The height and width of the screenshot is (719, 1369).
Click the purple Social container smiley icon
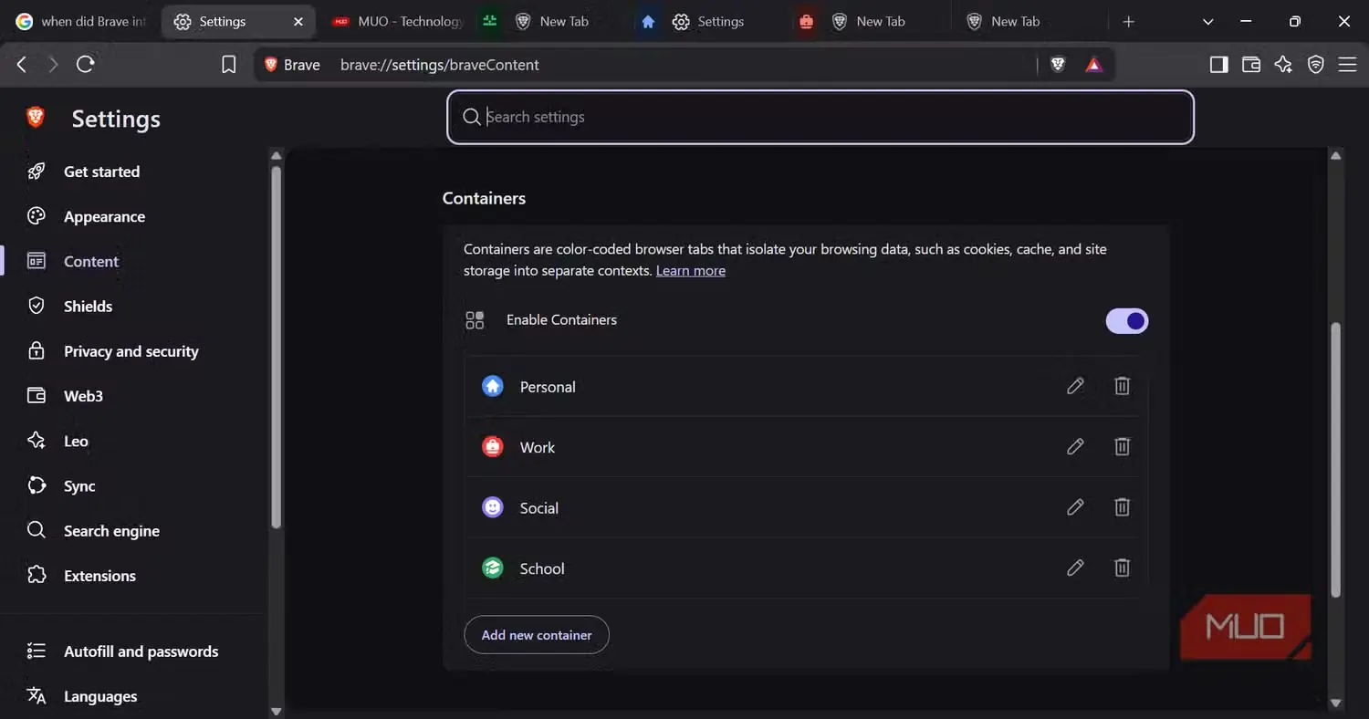(x=493, y=506)
